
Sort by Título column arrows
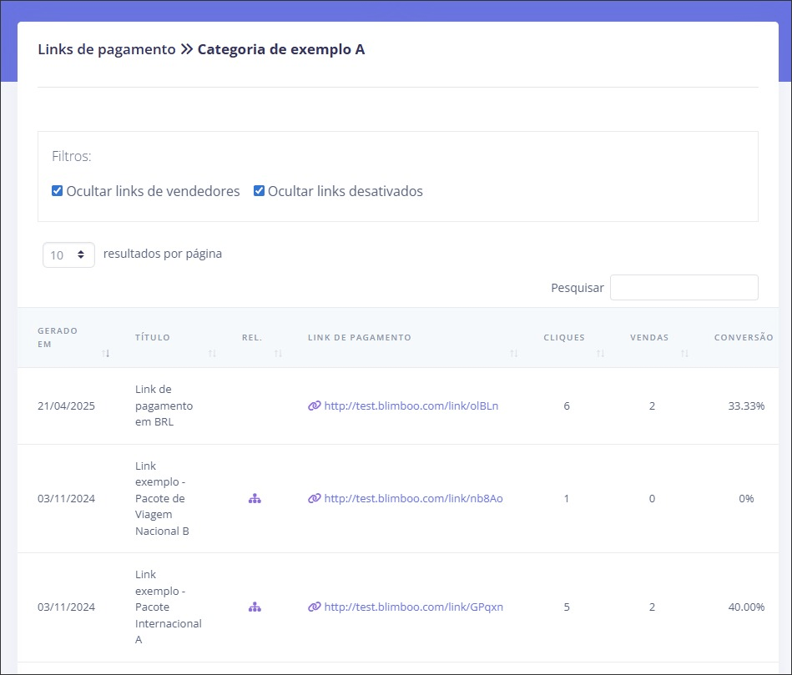tap(212, 354)
